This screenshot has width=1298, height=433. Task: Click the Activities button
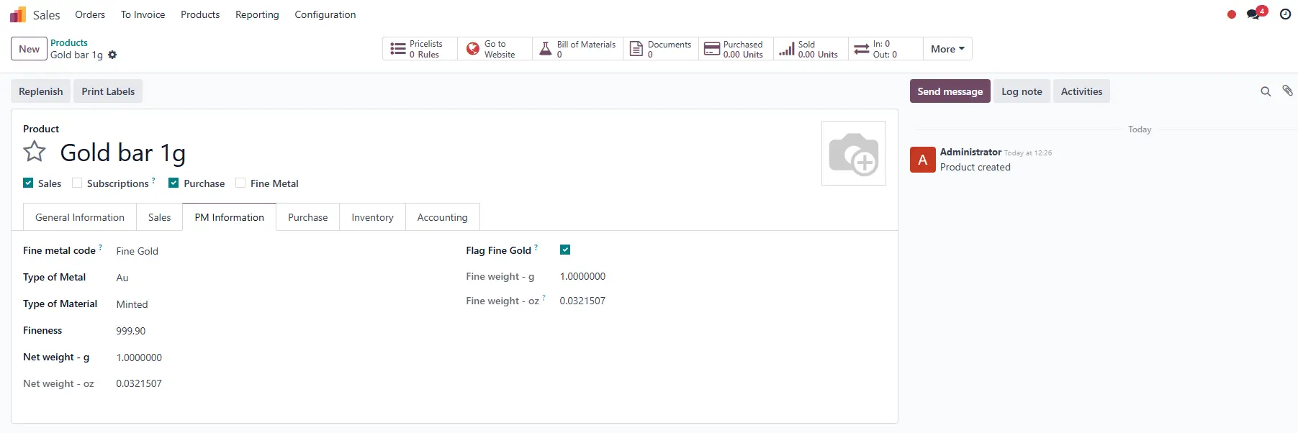click(x=1081, y=91)
